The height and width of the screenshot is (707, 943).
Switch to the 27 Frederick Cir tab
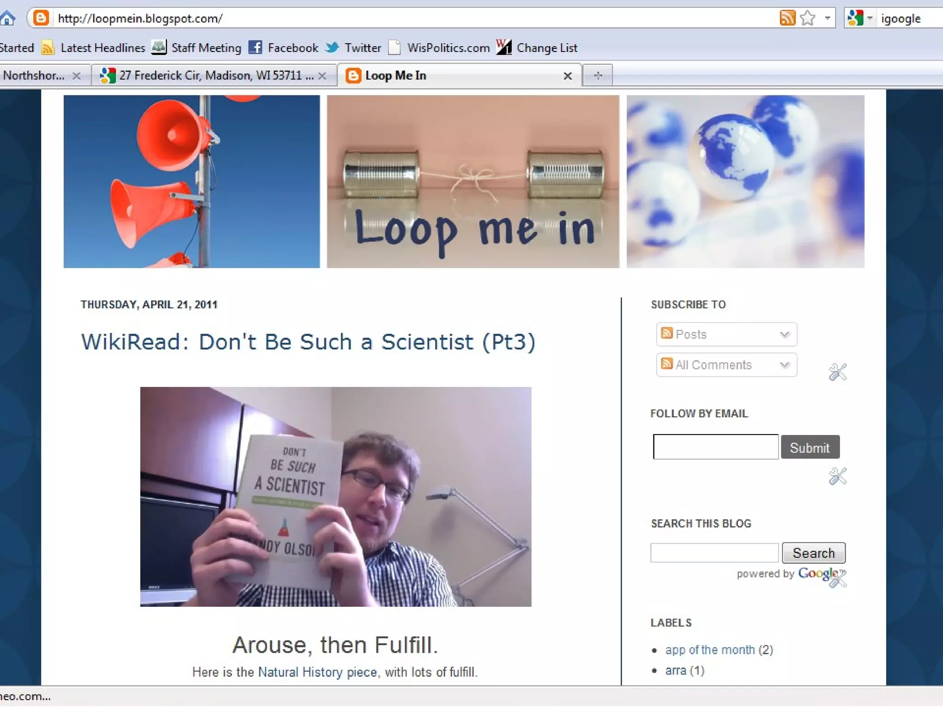(210, 75)
